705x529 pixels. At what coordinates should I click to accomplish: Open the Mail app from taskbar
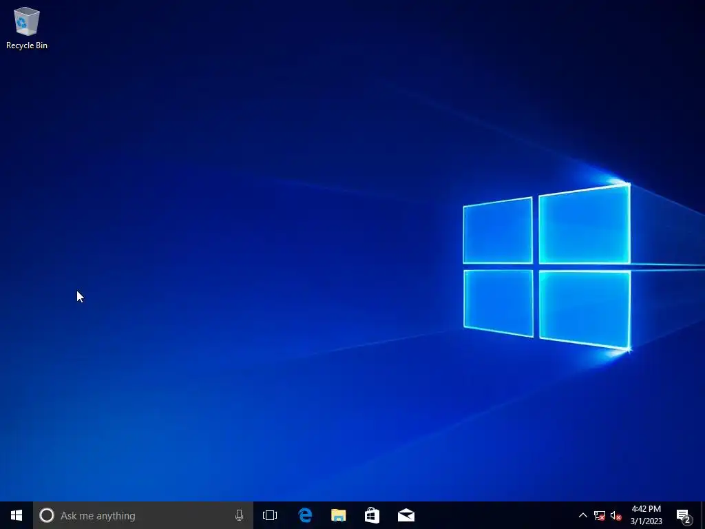pyautogui.click(x=406, y=515)
